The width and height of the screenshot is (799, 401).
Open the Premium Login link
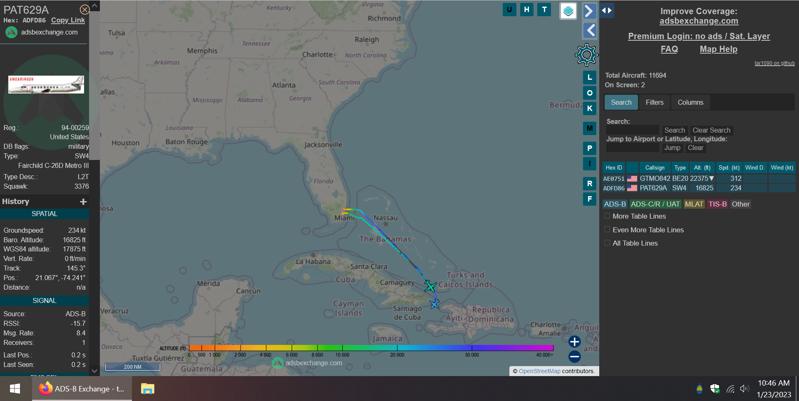point(699,36)
